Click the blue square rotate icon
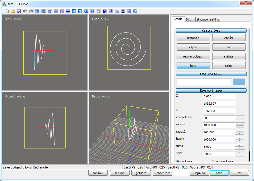The width and height of the screenshot is (254, 181). (80, 11)
